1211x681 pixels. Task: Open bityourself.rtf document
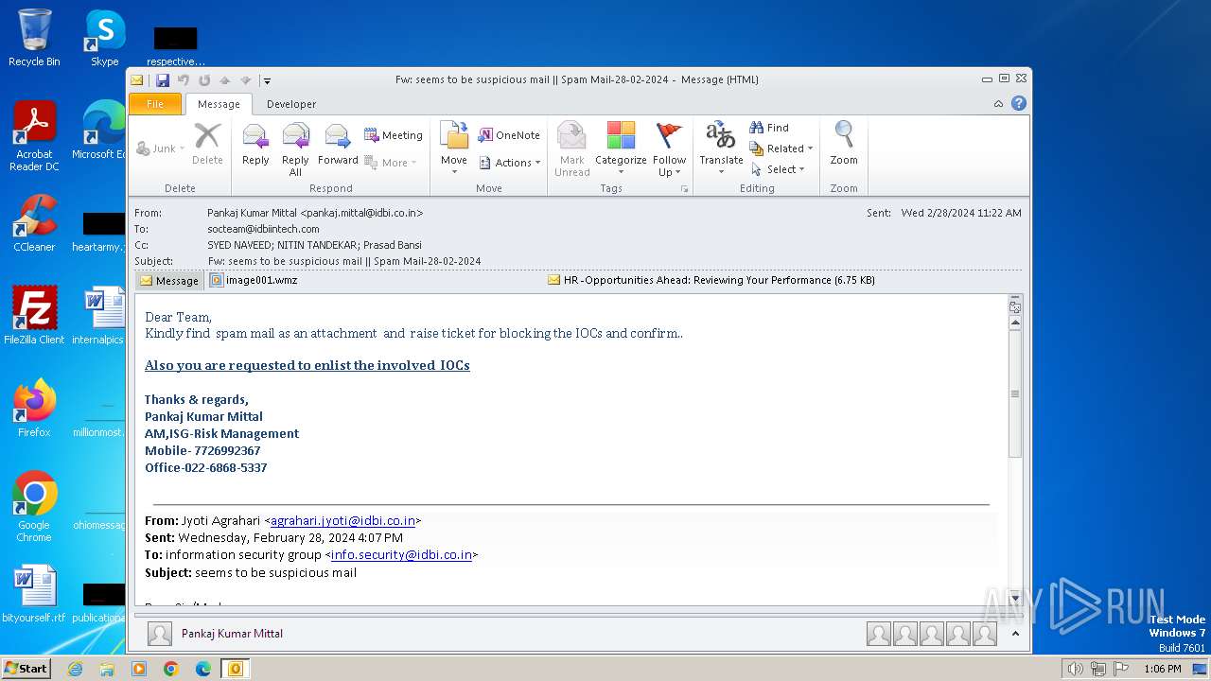pos(34,594)
